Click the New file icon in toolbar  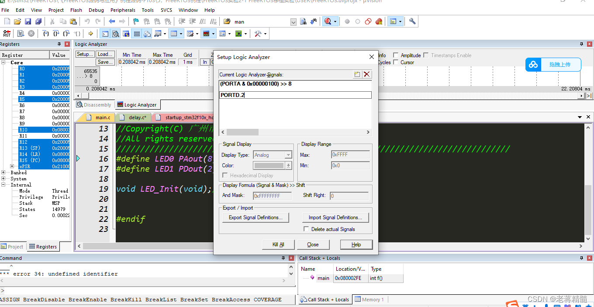tap(7, 21)
